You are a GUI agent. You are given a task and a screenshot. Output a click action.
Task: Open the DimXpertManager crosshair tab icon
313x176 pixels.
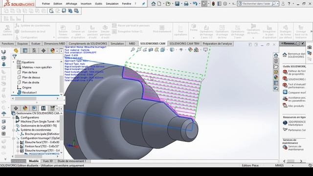click(x=44, y=51)
